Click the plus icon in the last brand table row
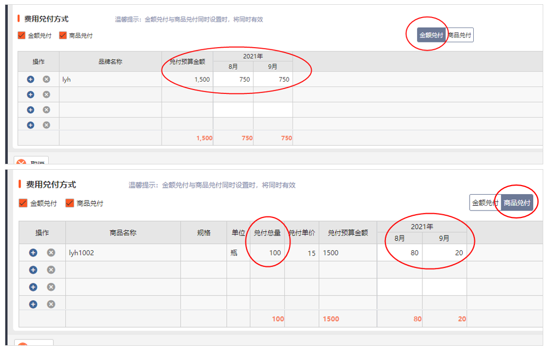 [30, 125]
